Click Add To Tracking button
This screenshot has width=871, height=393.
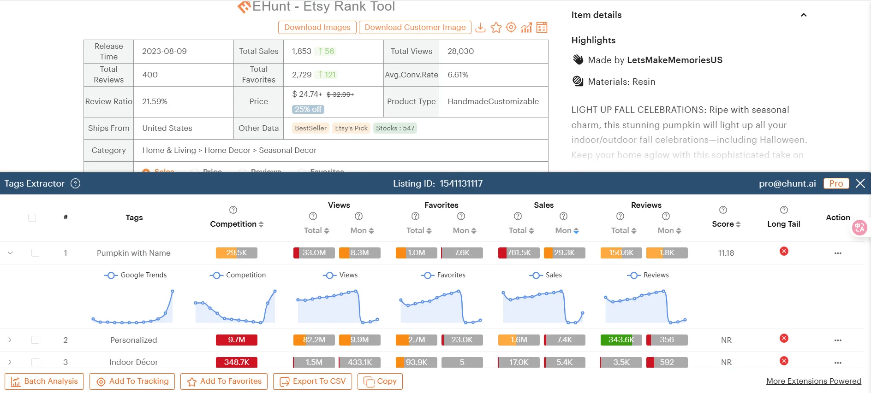tap(132, 381)
